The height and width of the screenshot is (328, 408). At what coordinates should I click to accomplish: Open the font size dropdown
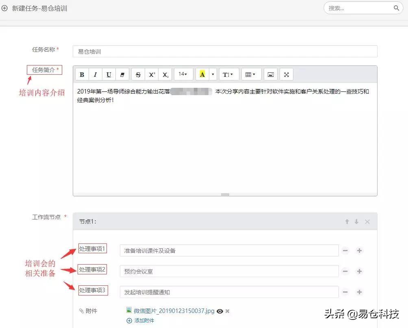pos(183,74)
